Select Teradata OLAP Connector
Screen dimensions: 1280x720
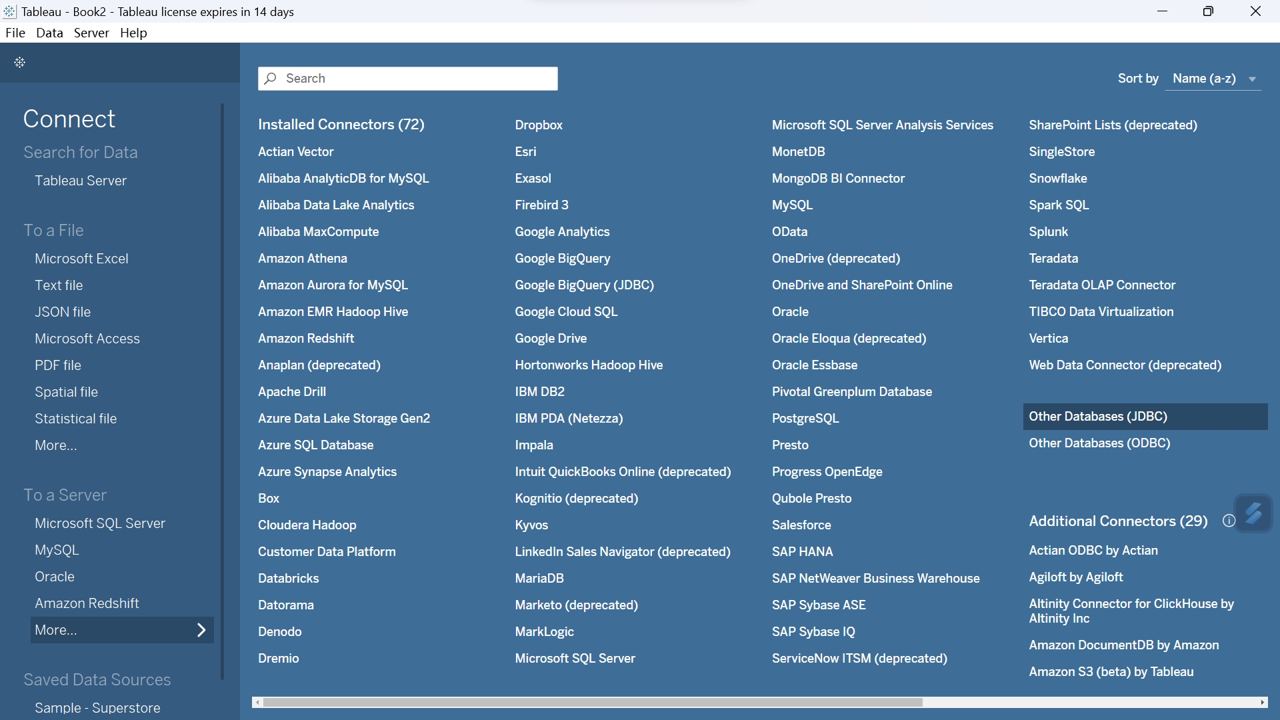(1102, 285)
